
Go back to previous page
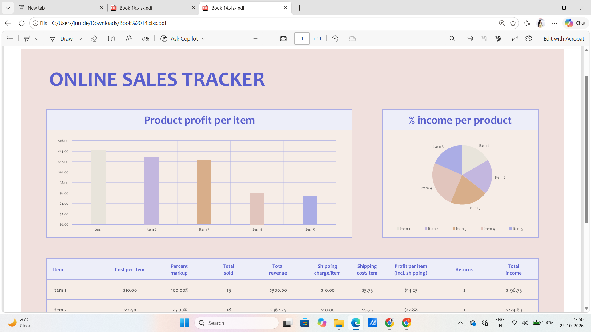tap(8, 23)
